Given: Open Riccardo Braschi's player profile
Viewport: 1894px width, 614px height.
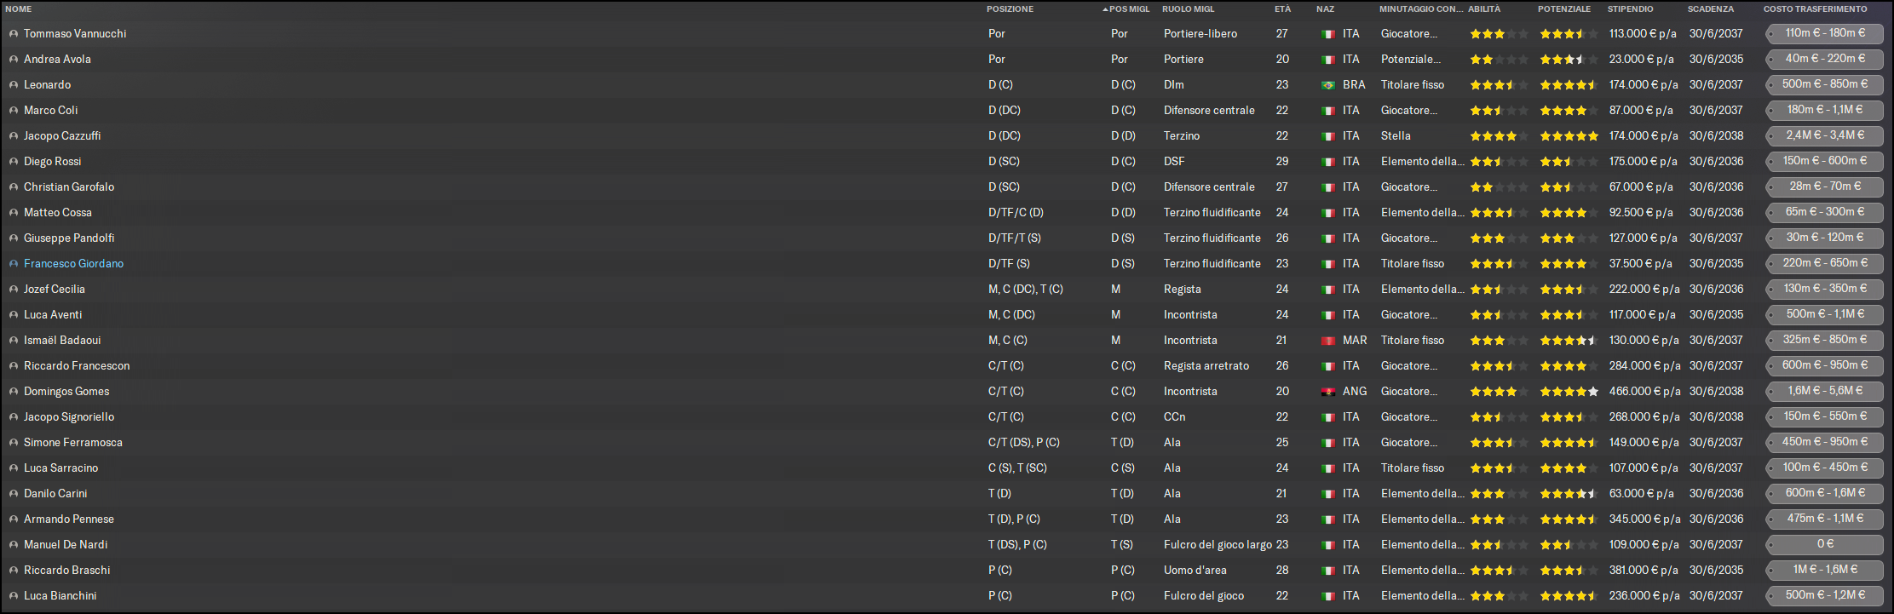Looking at the screenshot, I should click(66, 571).
